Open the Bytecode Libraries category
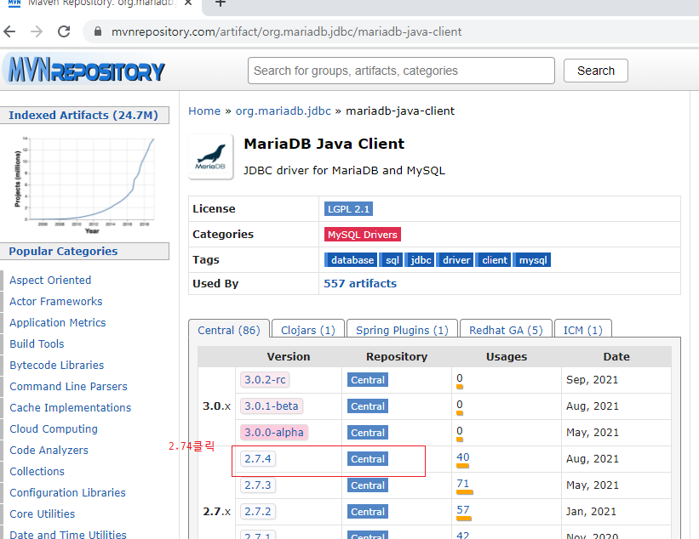The width and height of the screenshot is (699, 539). 56,365
